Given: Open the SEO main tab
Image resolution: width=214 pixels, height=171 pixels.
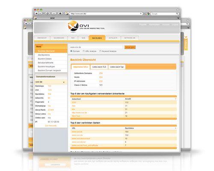Looking at the screenshot, I should pos(73,38).
